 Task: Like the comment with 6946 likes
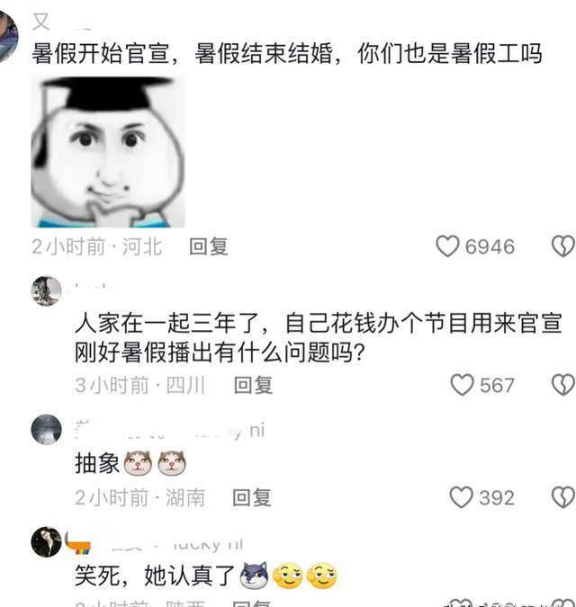pos(447,246)
